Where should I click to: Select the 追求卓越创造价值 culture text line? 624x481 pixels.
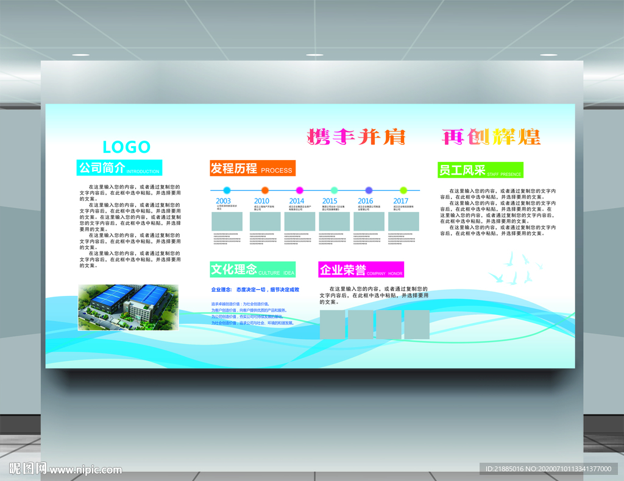[x=240, y=304]
